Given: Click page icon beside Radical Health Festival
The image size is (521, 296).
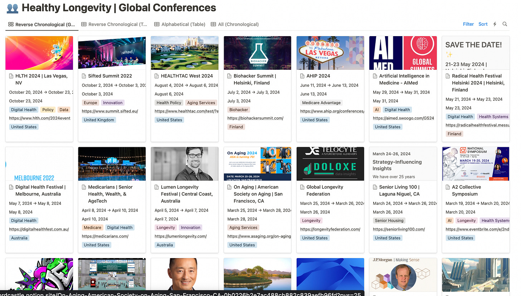Looking at the screenshot, I should tap(448, 76).
